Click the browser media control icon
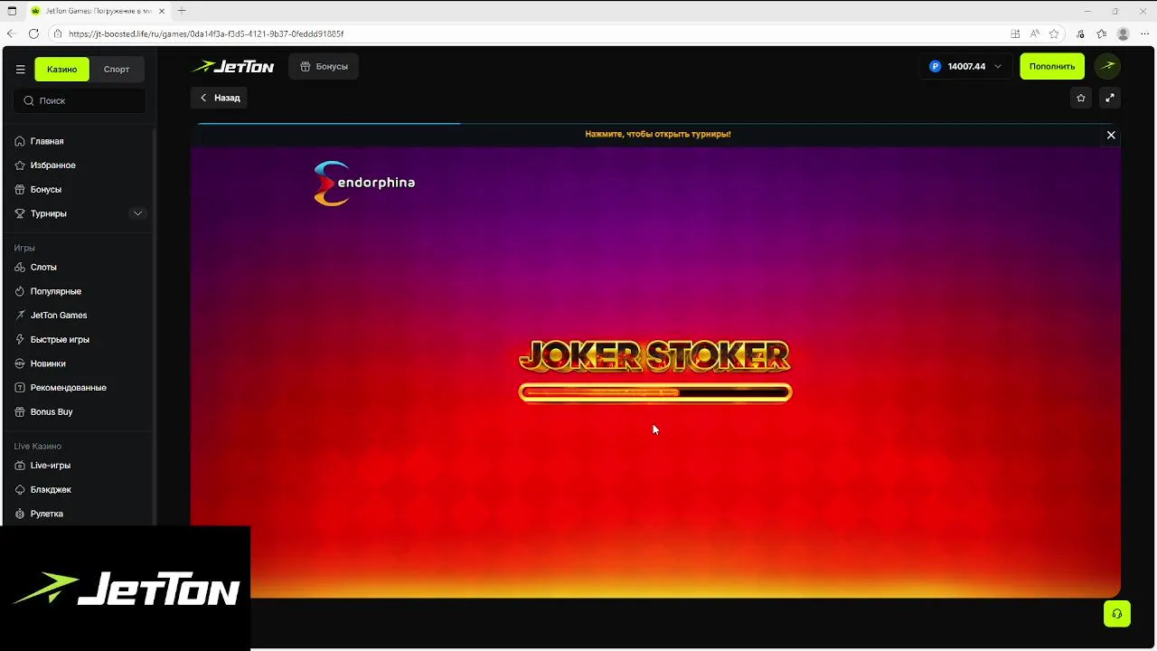The height and width of the screenshot is (651, 1157). click(x=1081, y=33)
